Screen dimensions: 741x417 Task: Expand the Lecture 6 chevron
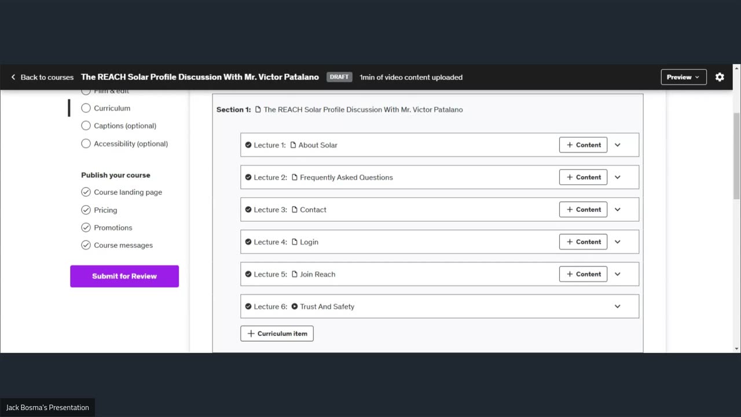[617, 306]
